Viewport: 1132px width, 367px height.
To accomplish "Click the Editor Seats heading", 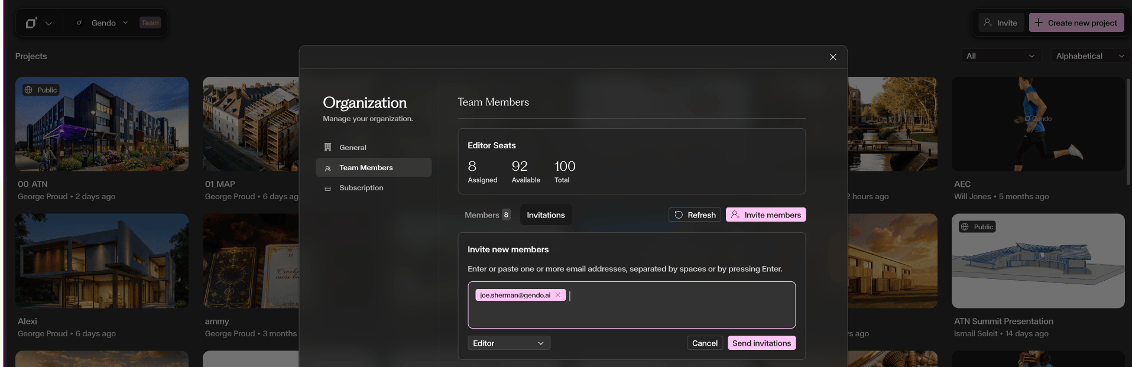I will 492,145.
